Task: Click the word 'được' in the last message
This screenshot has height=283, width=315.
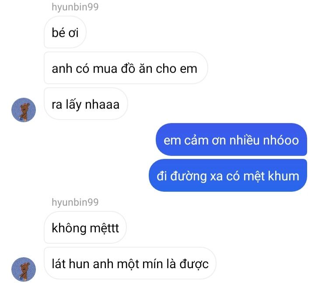Action: pos(194,264)
